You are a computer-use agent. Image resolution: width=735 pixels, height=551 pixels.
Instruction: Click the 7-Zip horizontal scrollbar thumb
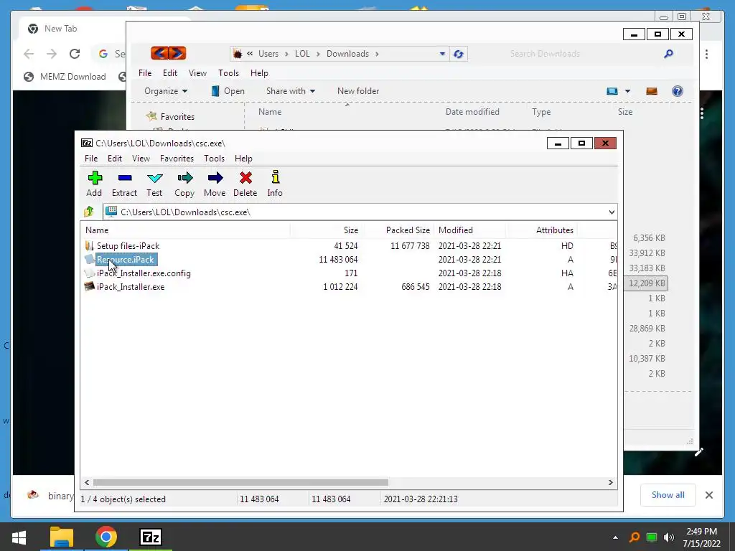tap(240, 482)
